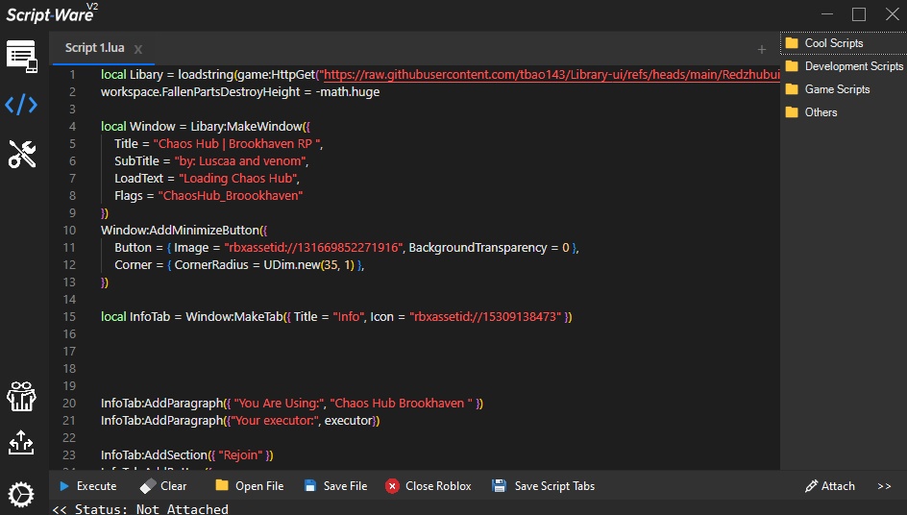Click "rbxassetid://15309138473" on line 15
This screenshot has width=907, height=515.
click(x=486, y=317)
